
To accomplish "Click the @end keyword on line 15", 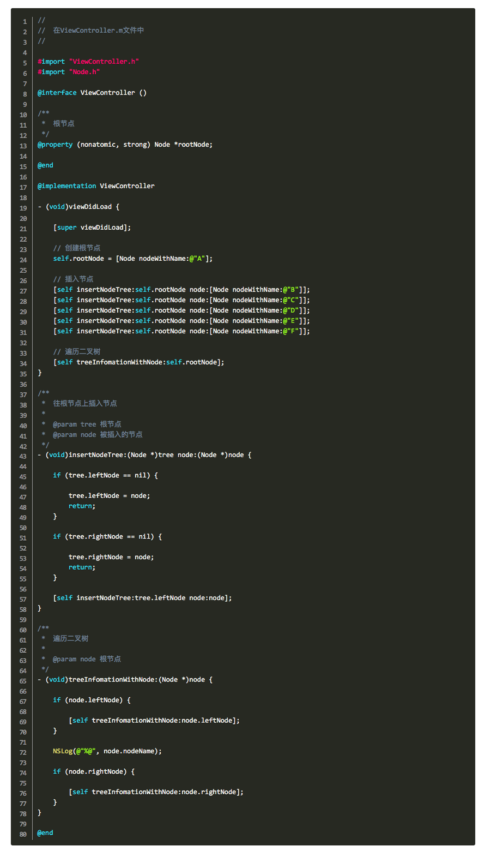I will (45, 165).
